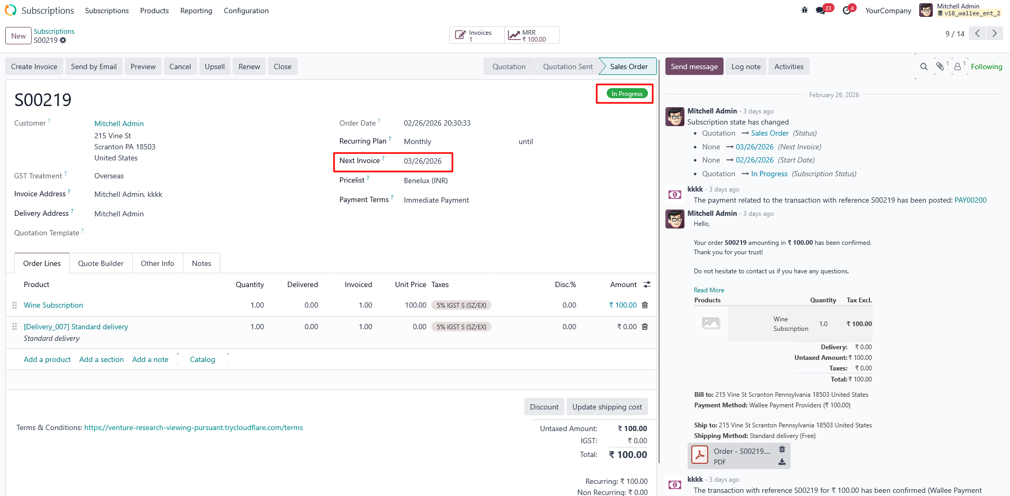Open the Products menu

click(154, 11)
